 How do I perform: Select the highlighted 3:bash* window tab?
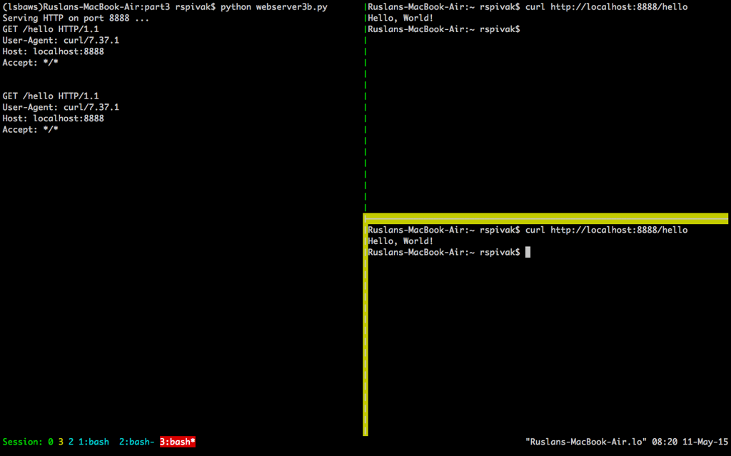pyautogui.click(x=177, y=442)
